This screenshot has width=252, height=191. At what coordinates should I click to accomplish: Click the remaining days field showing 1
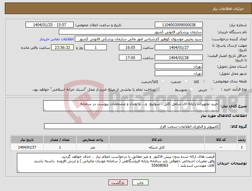coord(96,48)
